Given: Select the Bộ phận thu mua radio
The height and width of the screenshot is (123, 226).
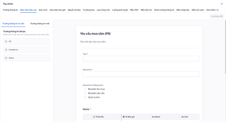Looking at the screenshot, I should [x=85, y=89].
